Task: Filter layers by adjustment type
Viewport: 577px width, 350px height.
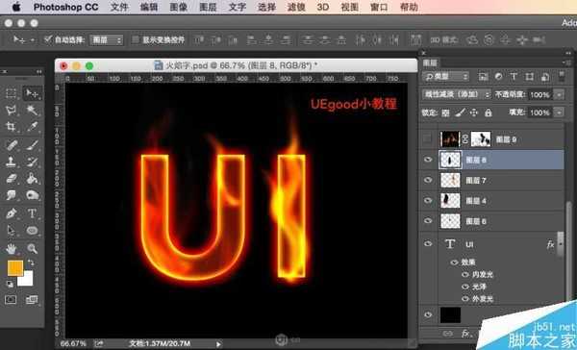Action: pos(498,77)
